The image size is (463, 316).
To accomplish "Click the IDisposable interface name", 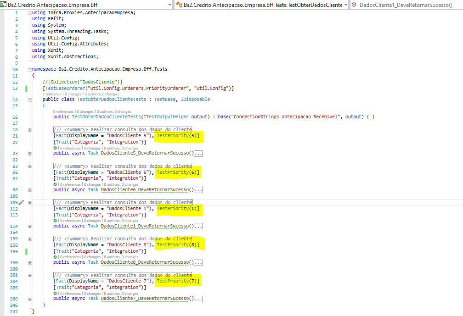I will (x=195, y=100).
